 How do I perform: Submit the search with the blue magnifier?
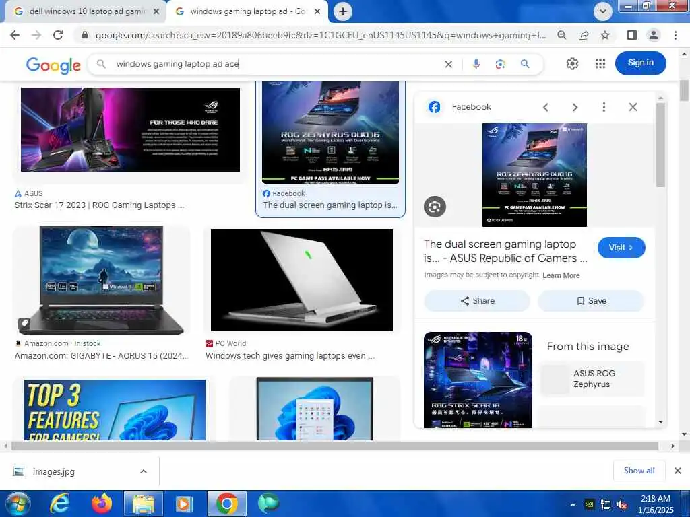point(524,64)
